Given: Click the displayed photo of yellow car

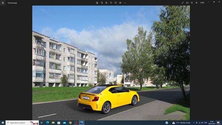Looking at the screenshot, I should click(111, 63).
